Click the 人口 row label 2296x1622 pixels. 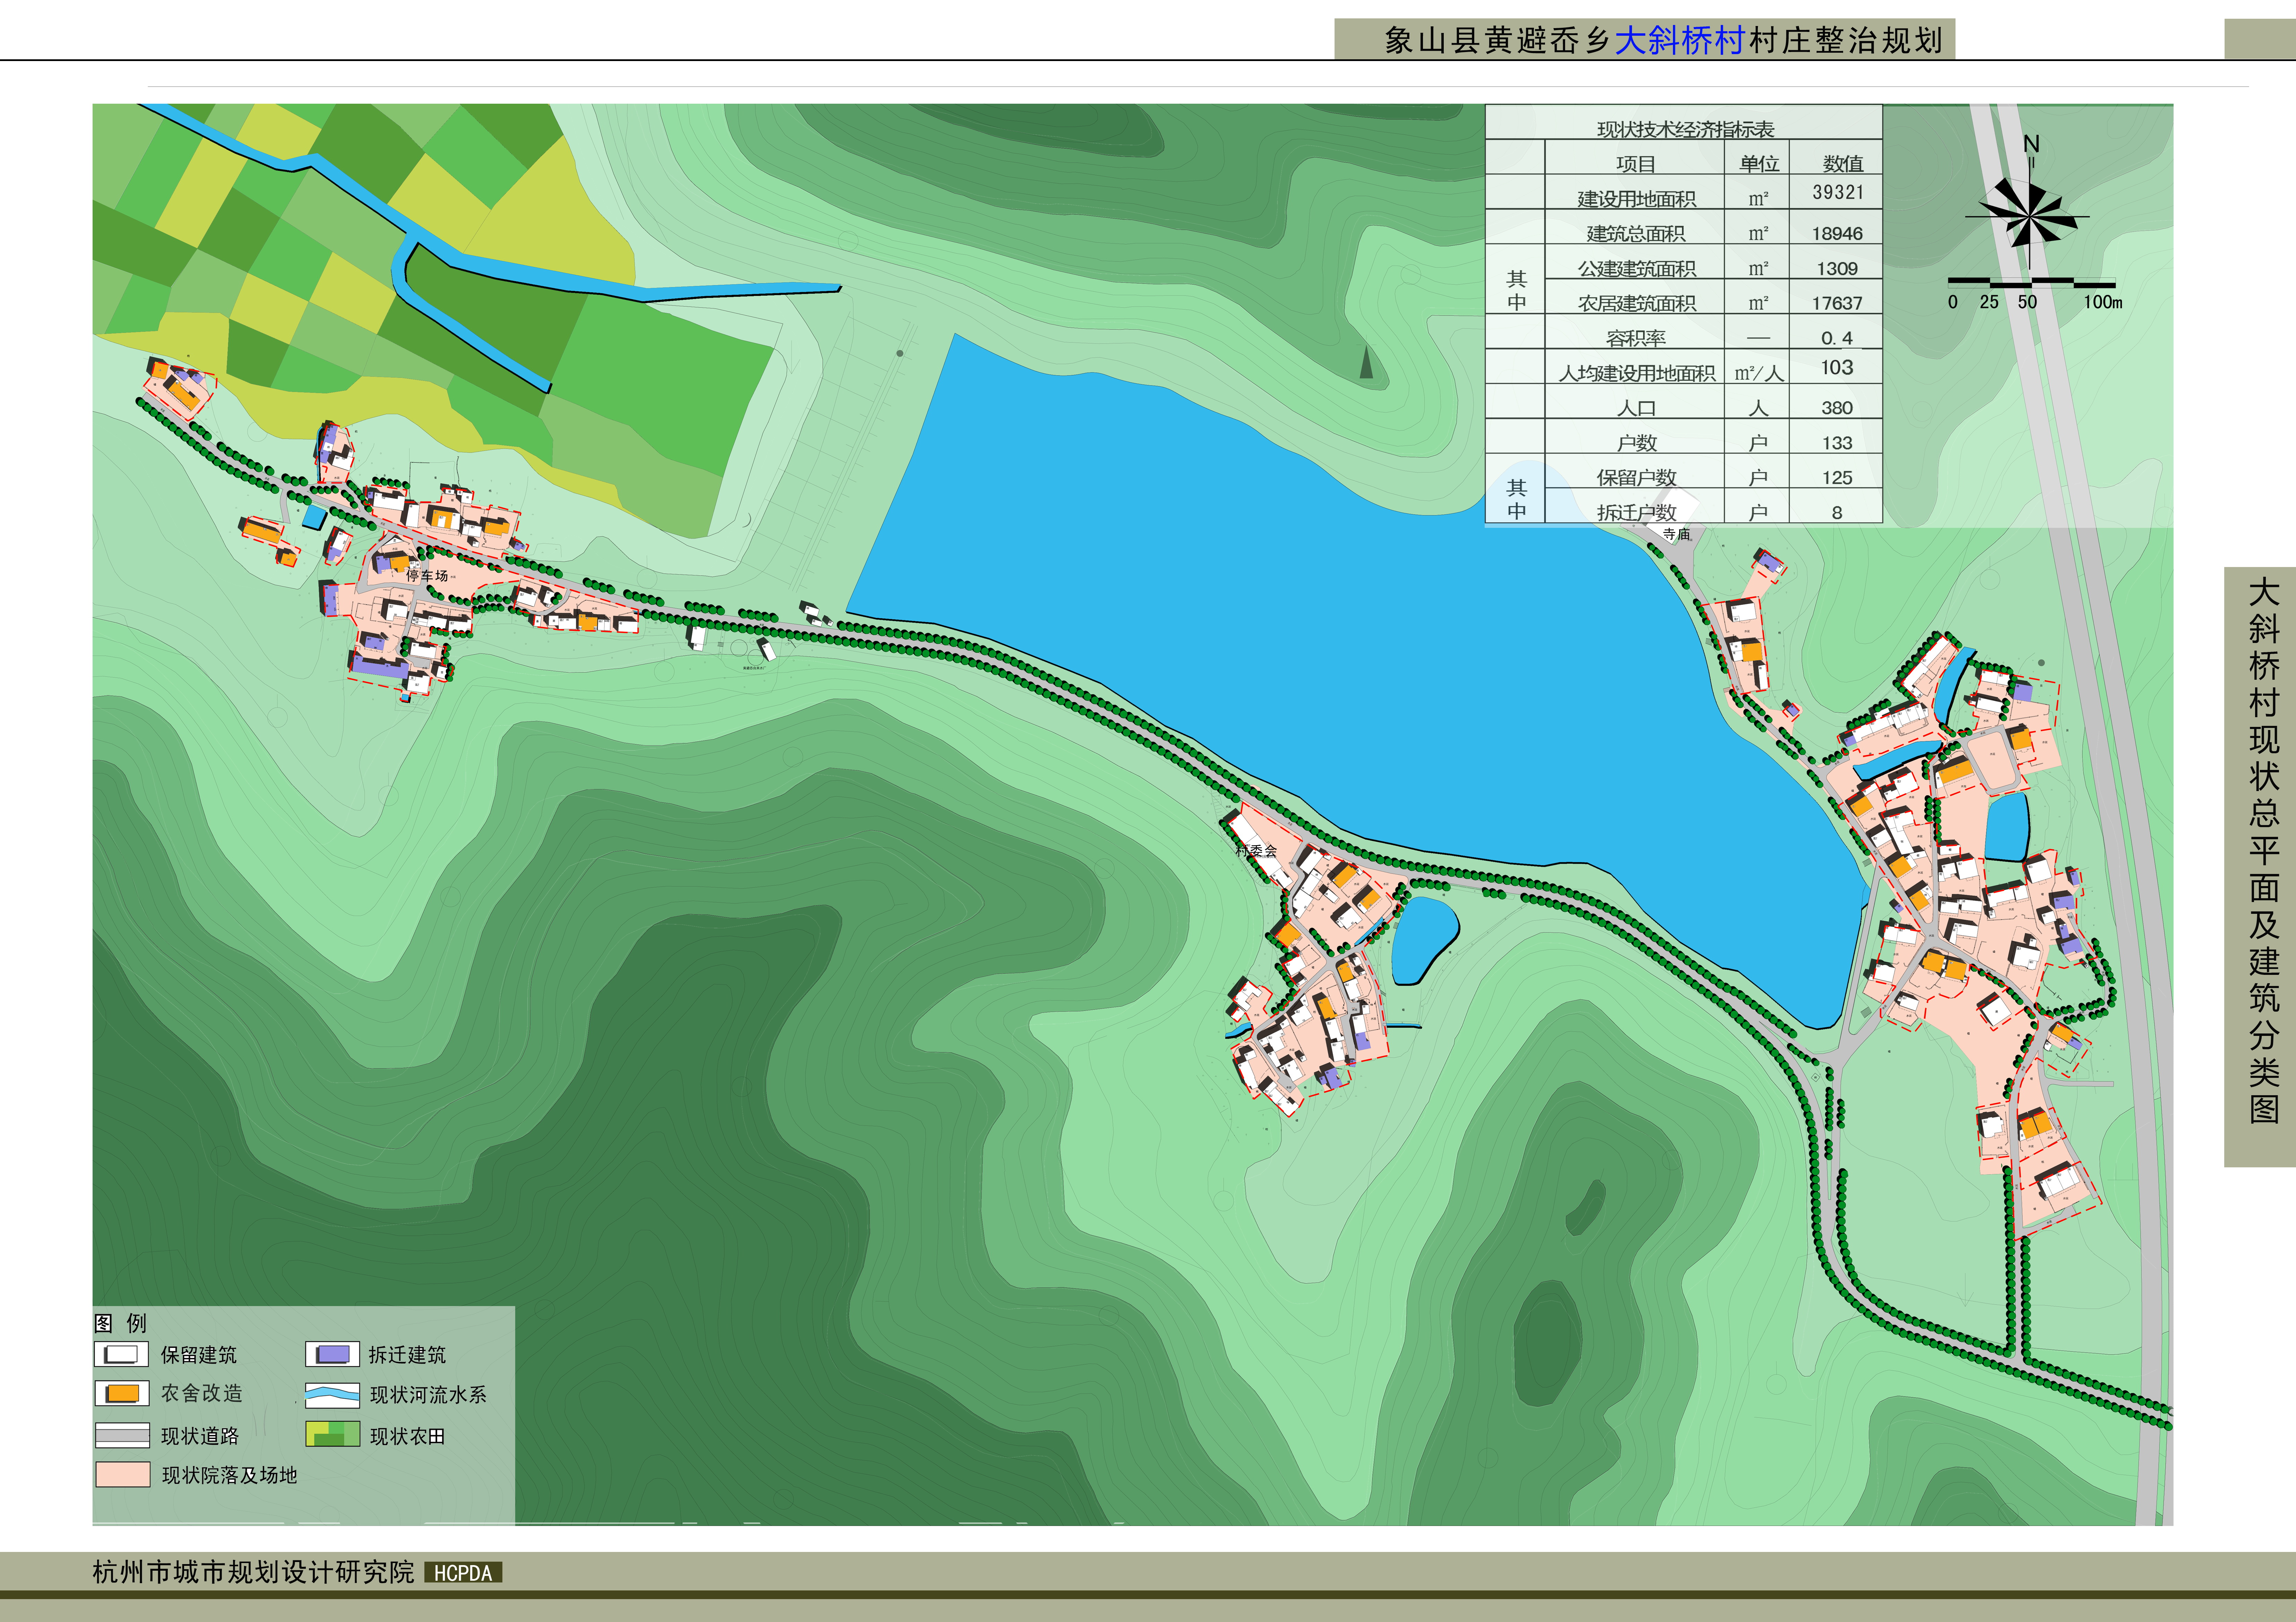1636,408
